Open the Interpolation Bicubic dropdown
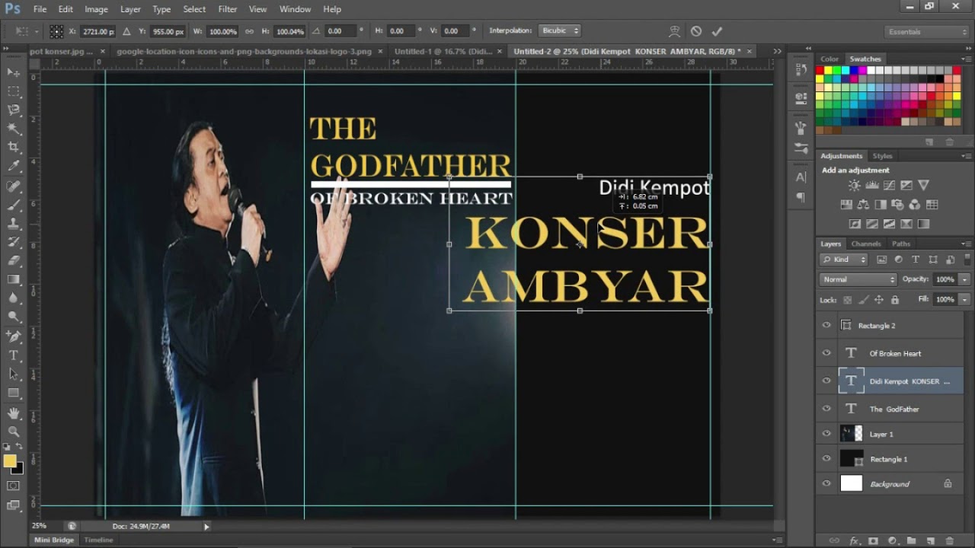 pos(560,30)
